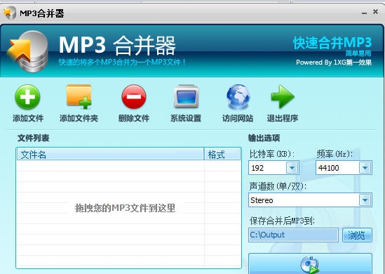The image size is (385, 274).
Task: Click the green plus 添加文件 icon
Action: coord(27,97)
